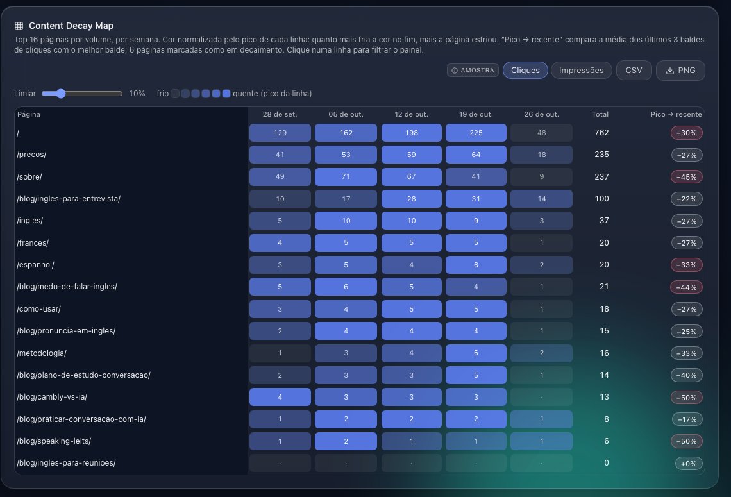Pick the /espanhol/ page row
The width and height of the screenshot is (731, 497).
tap(359, 265)
